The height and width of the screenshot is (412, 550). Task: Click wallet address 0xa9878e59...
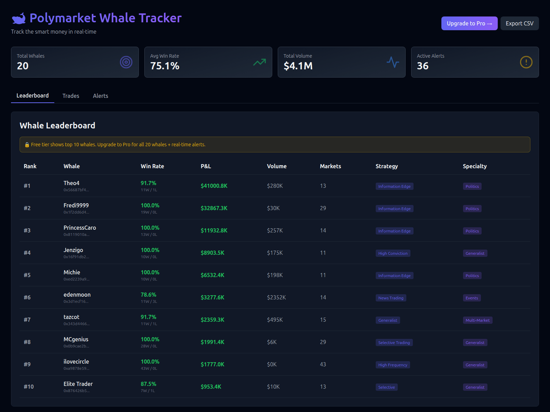pos(76,368)
